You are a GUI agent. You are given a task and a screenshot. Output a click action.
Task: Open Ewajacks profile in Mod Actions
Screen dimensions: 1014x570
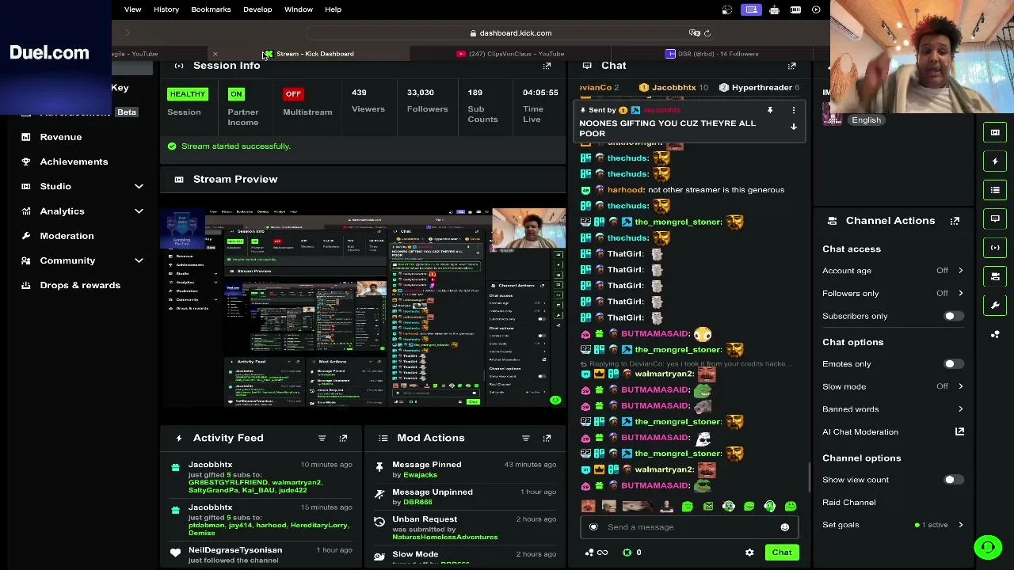pos(420,475)
